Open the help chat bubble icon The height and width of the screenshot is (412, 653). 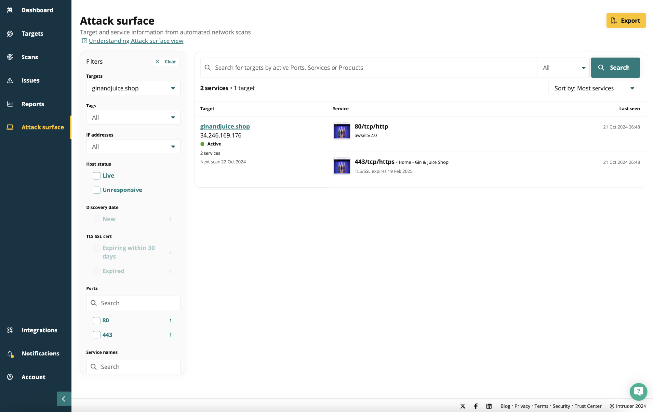point(638,391)
